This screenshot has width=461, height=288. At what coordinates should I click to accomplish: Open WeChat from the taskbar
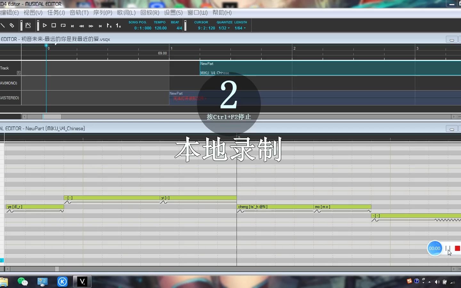coord(23,282)
